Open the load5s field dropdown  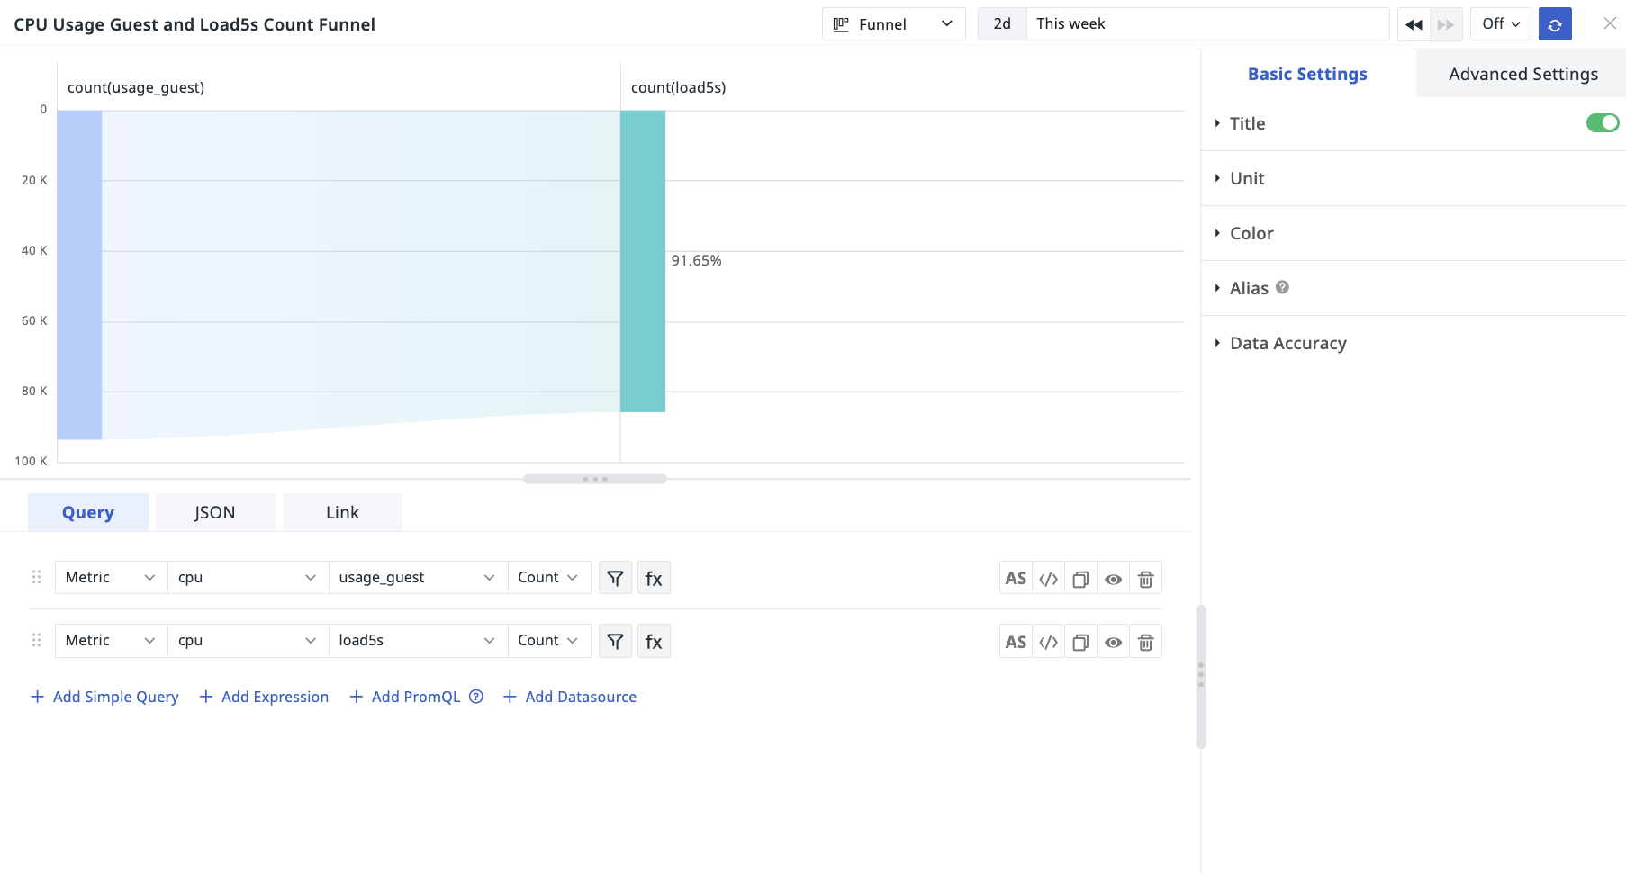click(418, 640)
